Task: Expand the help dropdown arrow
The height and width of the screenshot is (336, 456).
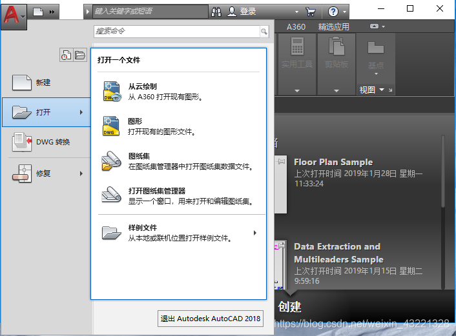Action: coord(345,12)
